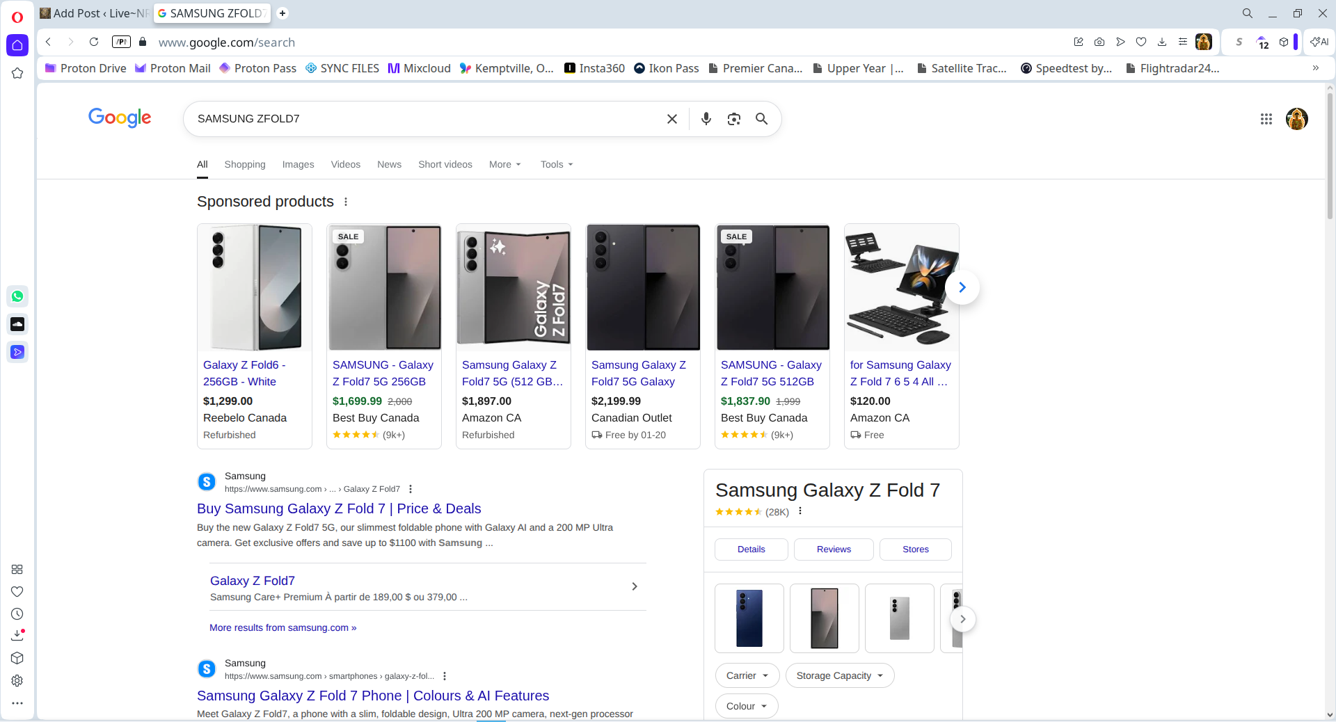This screenshot has width=1336, height=722.
Task: Click the voice search microphone icon
Action: [x=706, y=119]
